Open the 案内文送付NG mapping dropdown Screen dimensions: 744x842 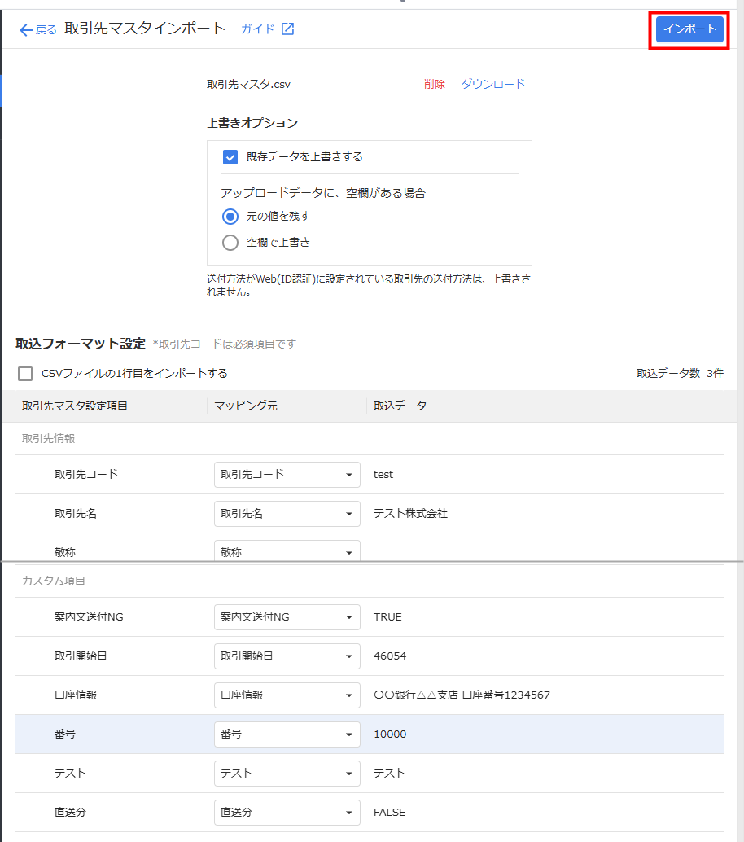287,617
